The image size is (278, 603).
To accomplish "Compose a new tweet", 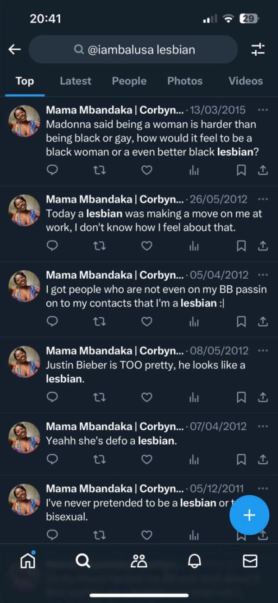I will coord(249,515).
